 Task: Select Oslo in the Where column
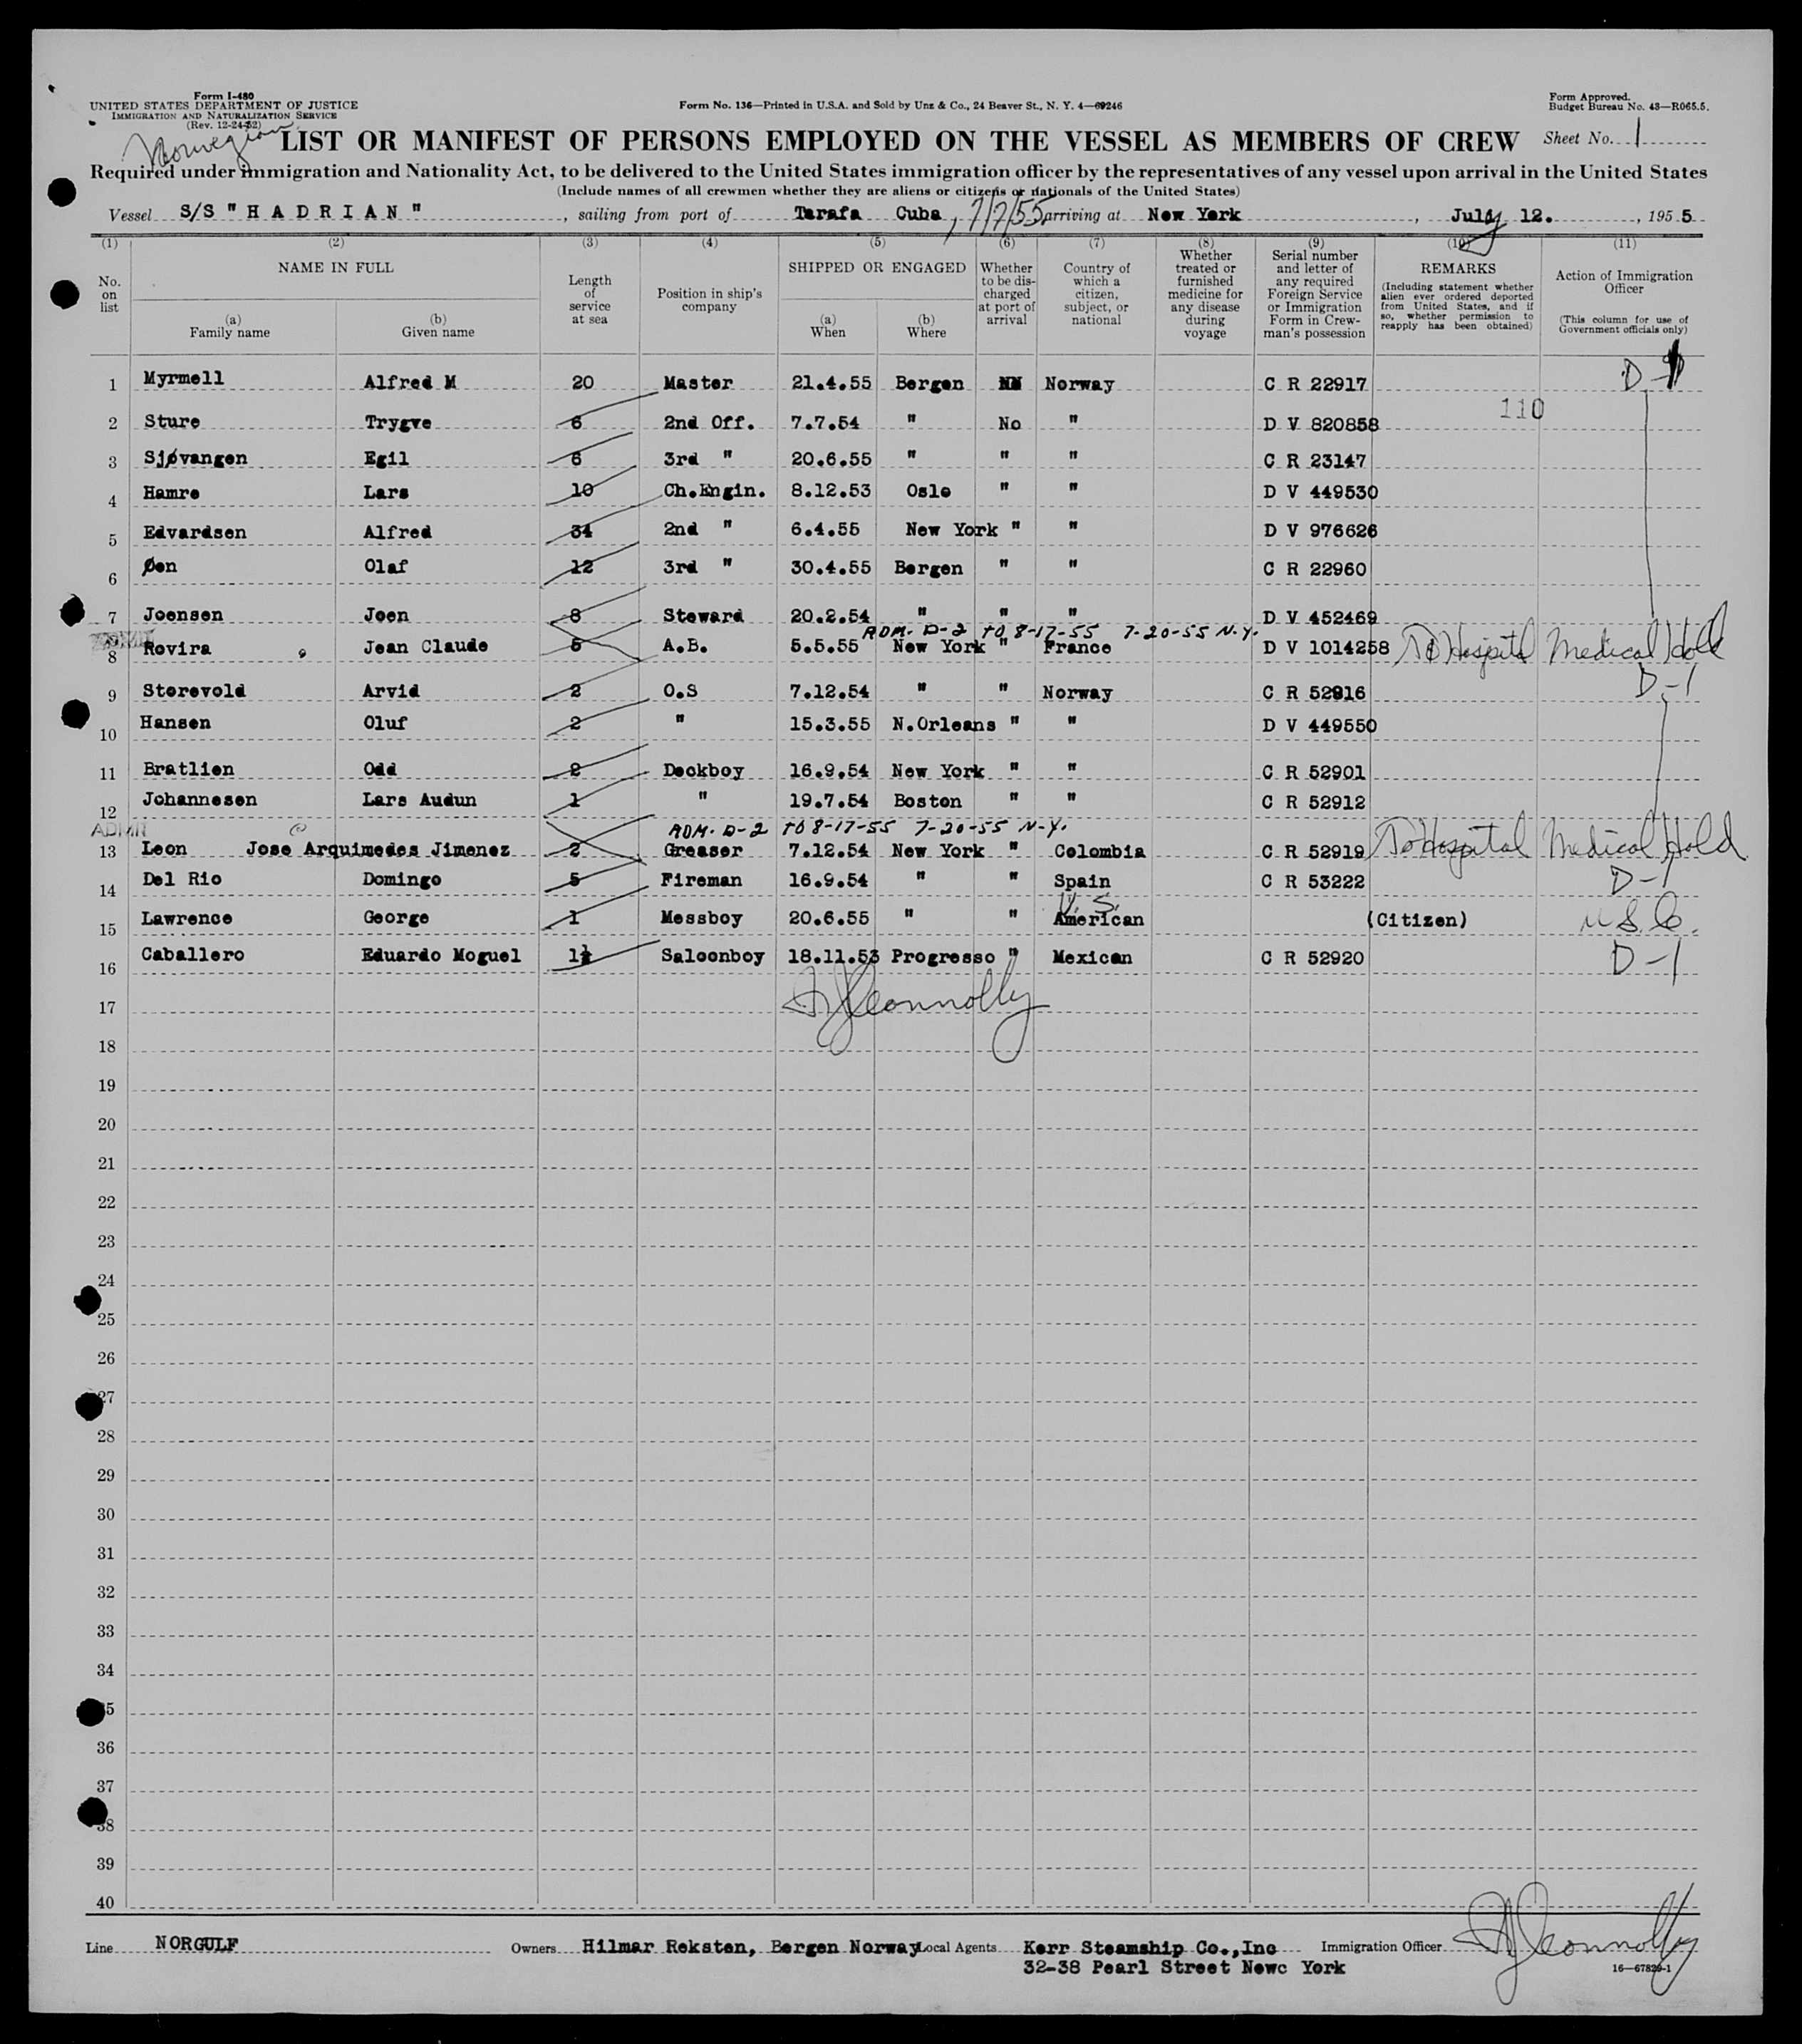[927, 492]
